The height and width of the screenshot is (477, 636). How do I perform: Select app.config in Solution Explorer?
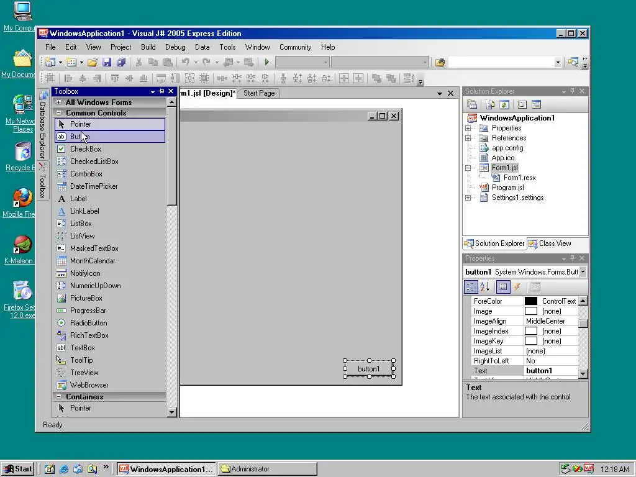(x=507, y=148)
